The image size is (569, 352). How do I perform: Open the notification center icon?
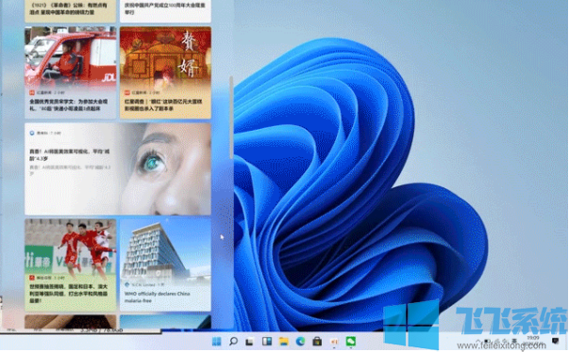pos(555,341)
